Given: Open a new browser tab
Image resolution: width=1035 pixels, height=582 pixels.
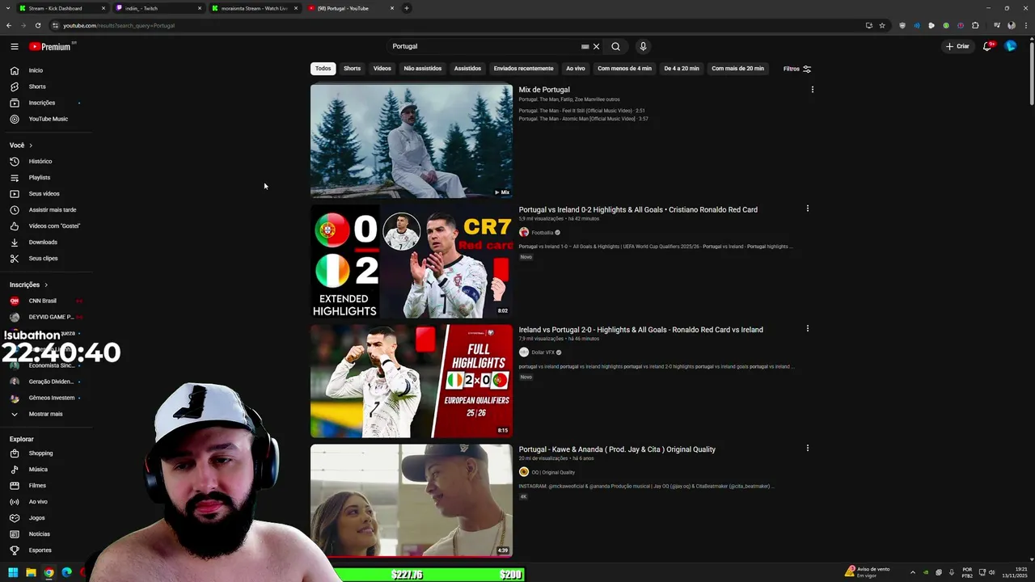Looking at the screenshot, I should tap(407, 8).
